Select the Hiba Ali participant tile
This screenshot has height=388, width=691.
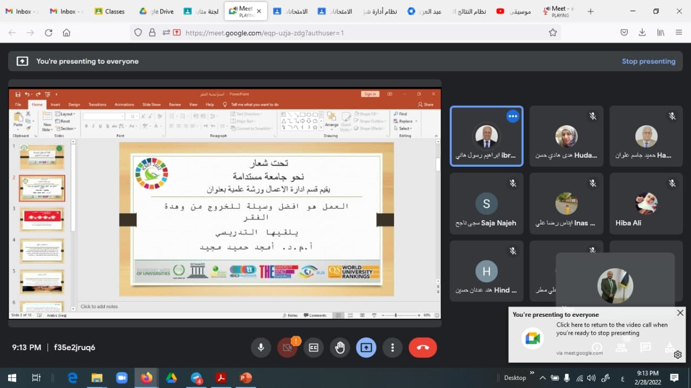coord(646,203)
